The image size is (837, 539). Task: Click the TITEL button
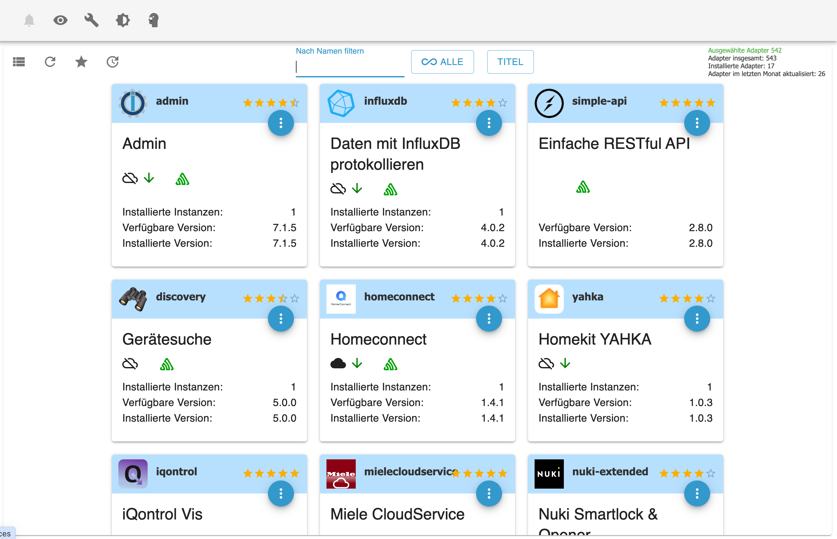[x=510, y=62]
